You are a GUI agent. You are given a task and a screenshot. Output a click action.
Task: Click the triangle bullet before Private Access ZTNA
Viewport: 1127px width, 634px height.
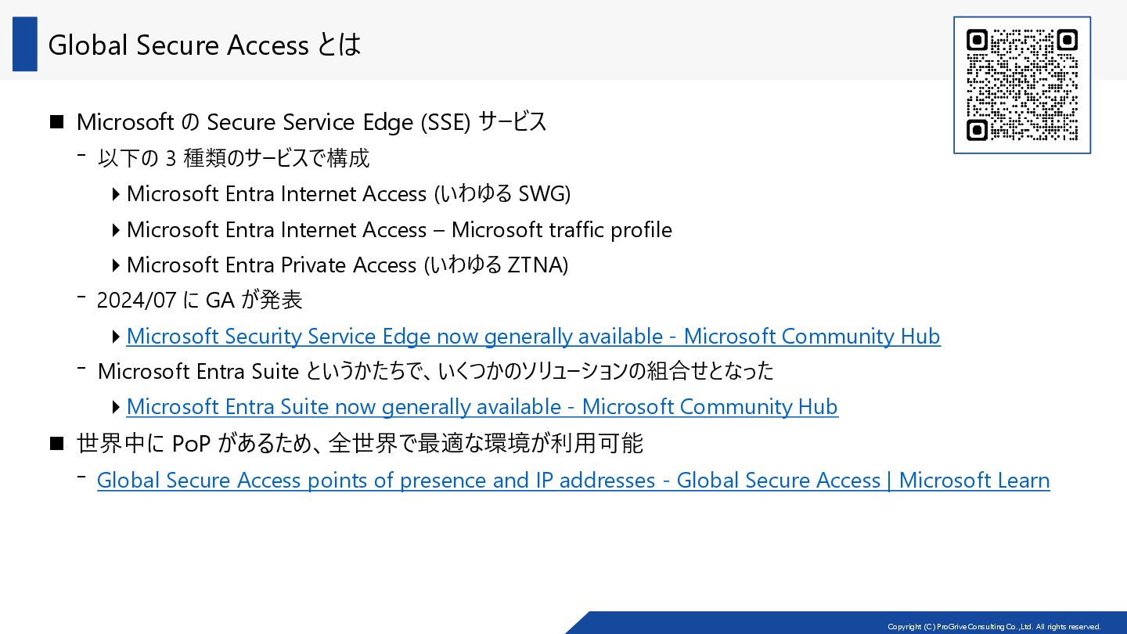(x=117, y=265)
